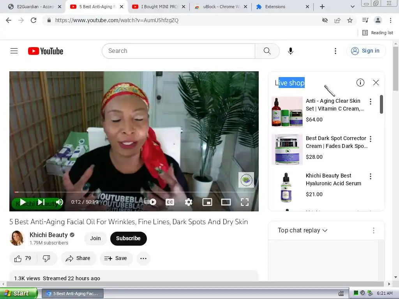399x299 pixels.
Task: Join the Khichi Beauty channel
Action: [95, 239]
